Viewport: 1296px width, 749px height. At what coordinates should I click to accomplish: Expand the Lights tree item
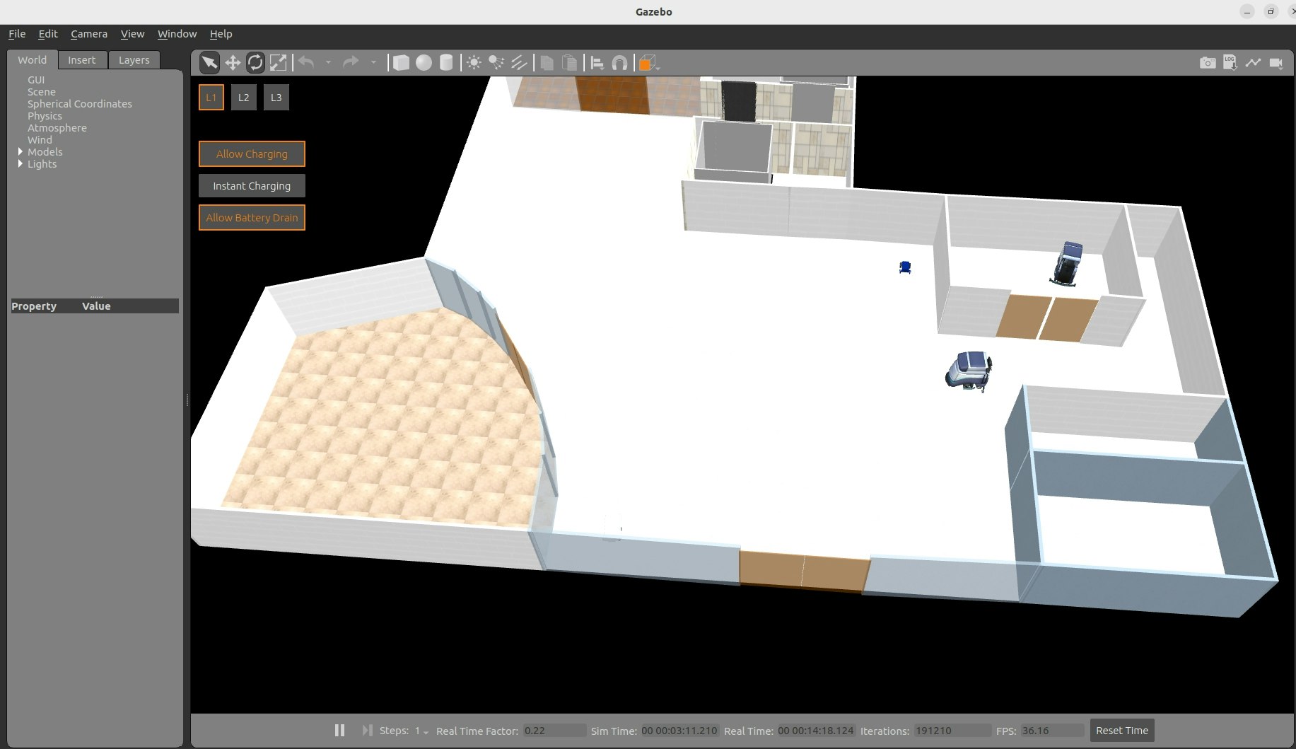pos(19,163)
